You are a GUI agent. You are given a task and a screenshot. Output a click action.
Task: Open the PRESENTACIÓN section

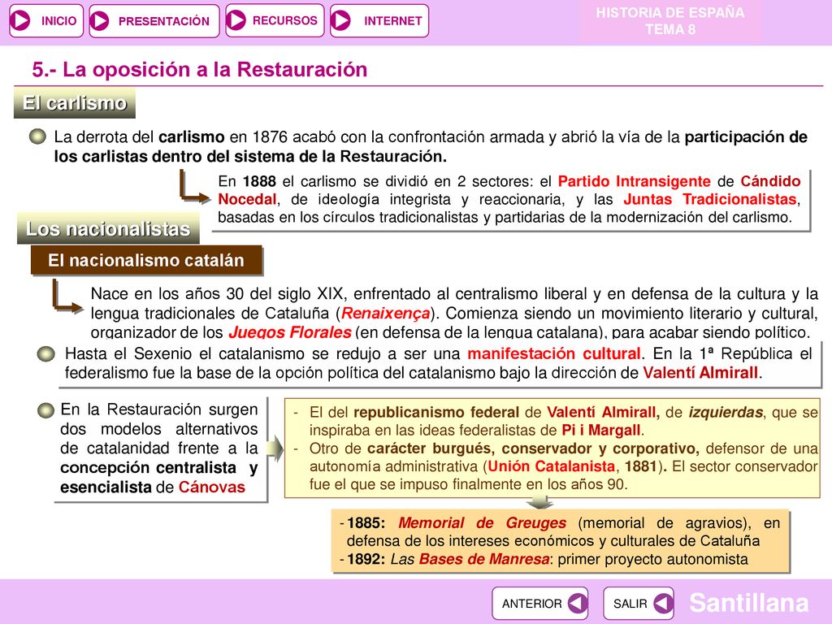click(x=154, y=21)
